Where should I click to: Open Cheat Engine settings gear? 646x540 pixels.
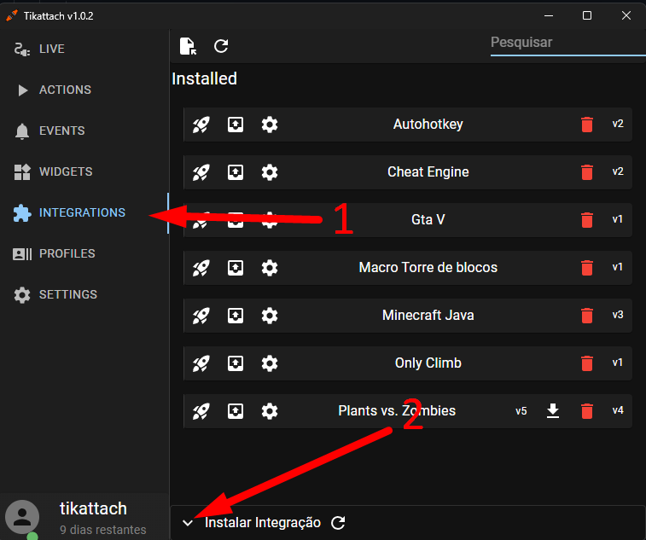click(x=270, y=172)
